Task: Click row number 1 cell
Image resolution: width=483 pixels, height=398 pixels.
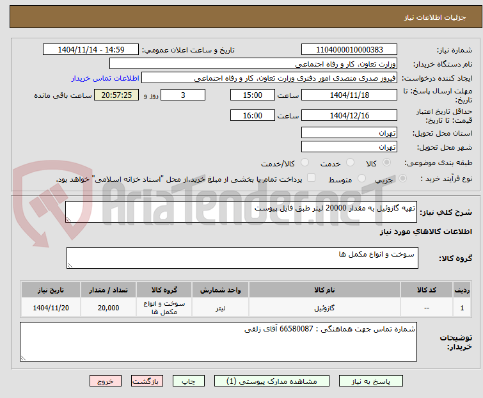Action: pos(462,307)
